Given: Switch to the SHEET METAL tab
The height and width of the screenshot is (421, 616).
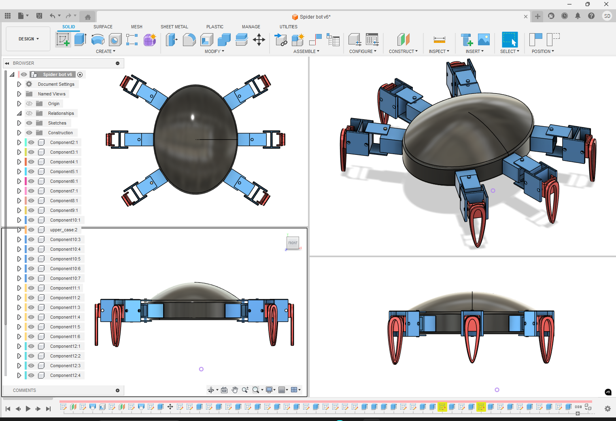Looking at the screenshot, I should tap(174, 27).
